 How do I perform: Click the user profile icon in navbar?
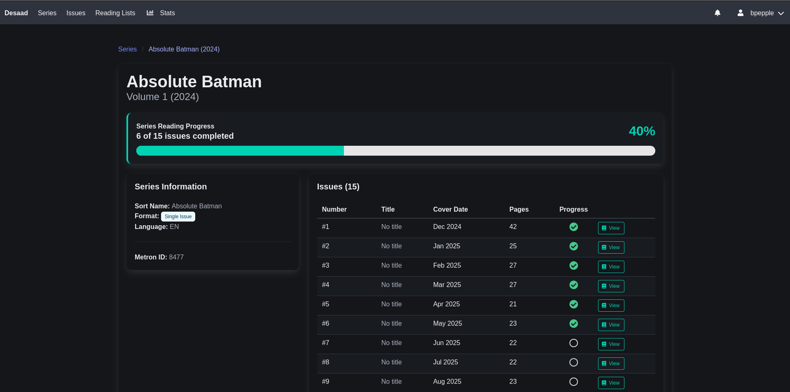tap(740, 13)
